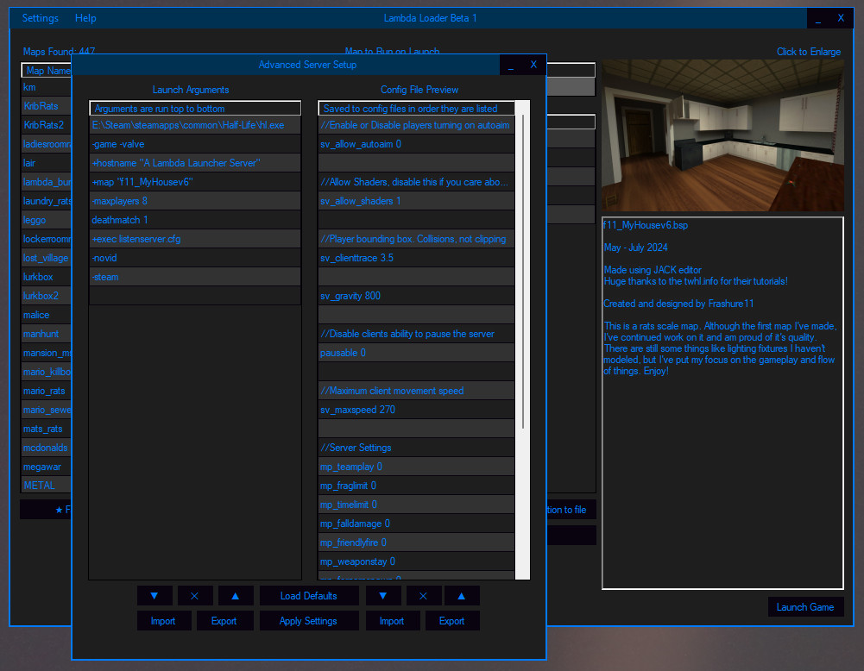Image resolution: width=864 pixels, height=671 pixels.
Task: Move selected config line down with right down-arrow
Action: 383,595
